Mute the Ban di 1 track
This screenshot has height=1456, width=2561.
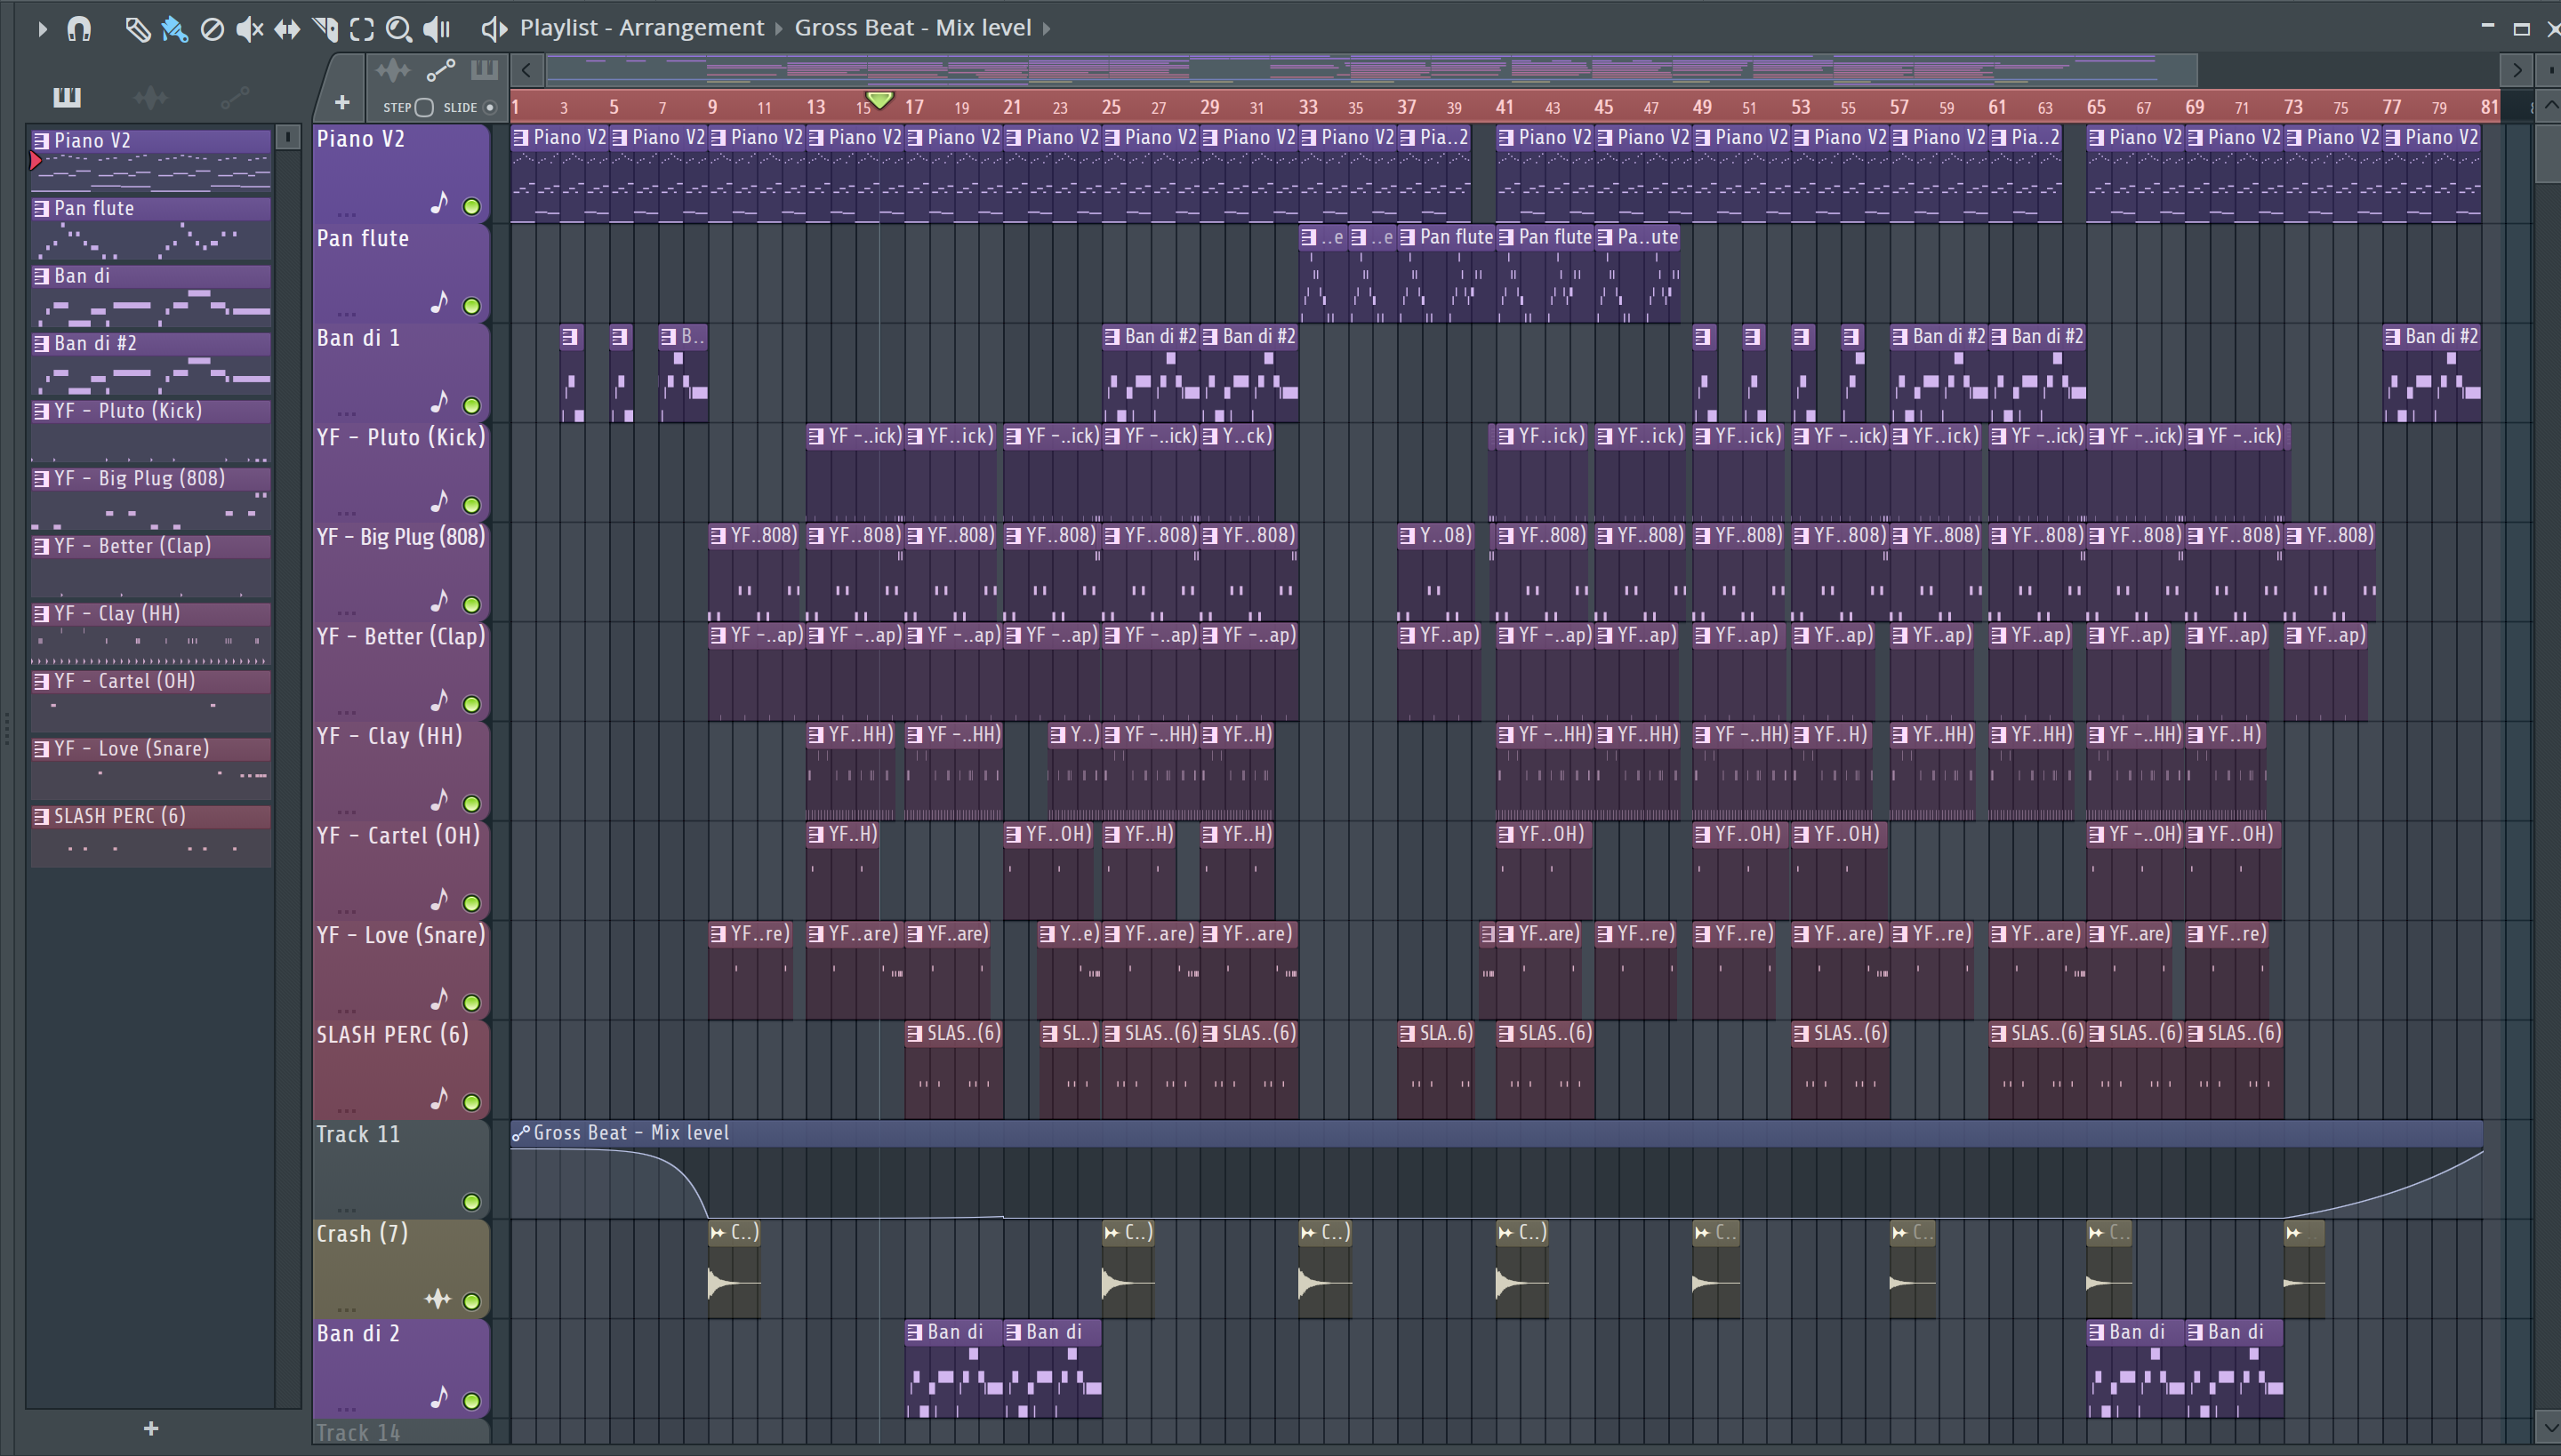(471, 406)
